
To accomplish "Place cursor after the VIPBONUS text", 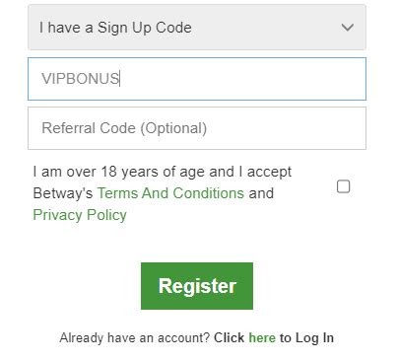I will coord(122,79).
